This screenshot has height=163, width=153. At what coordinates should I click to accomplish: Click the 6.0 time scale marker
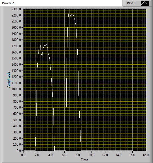pyautogui.click(x=64, y=155)
